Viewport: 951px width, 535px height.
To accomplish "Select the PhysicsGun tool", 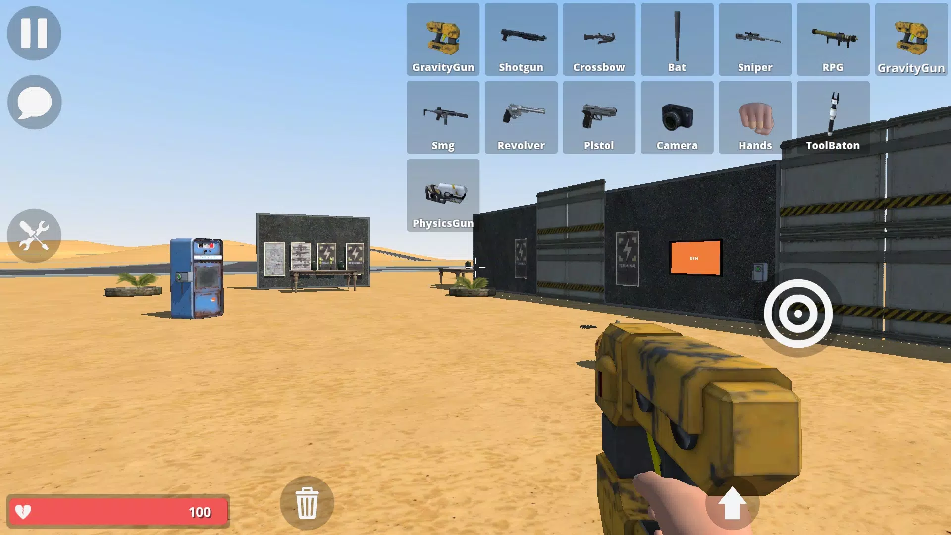I will tap(443, 195).
